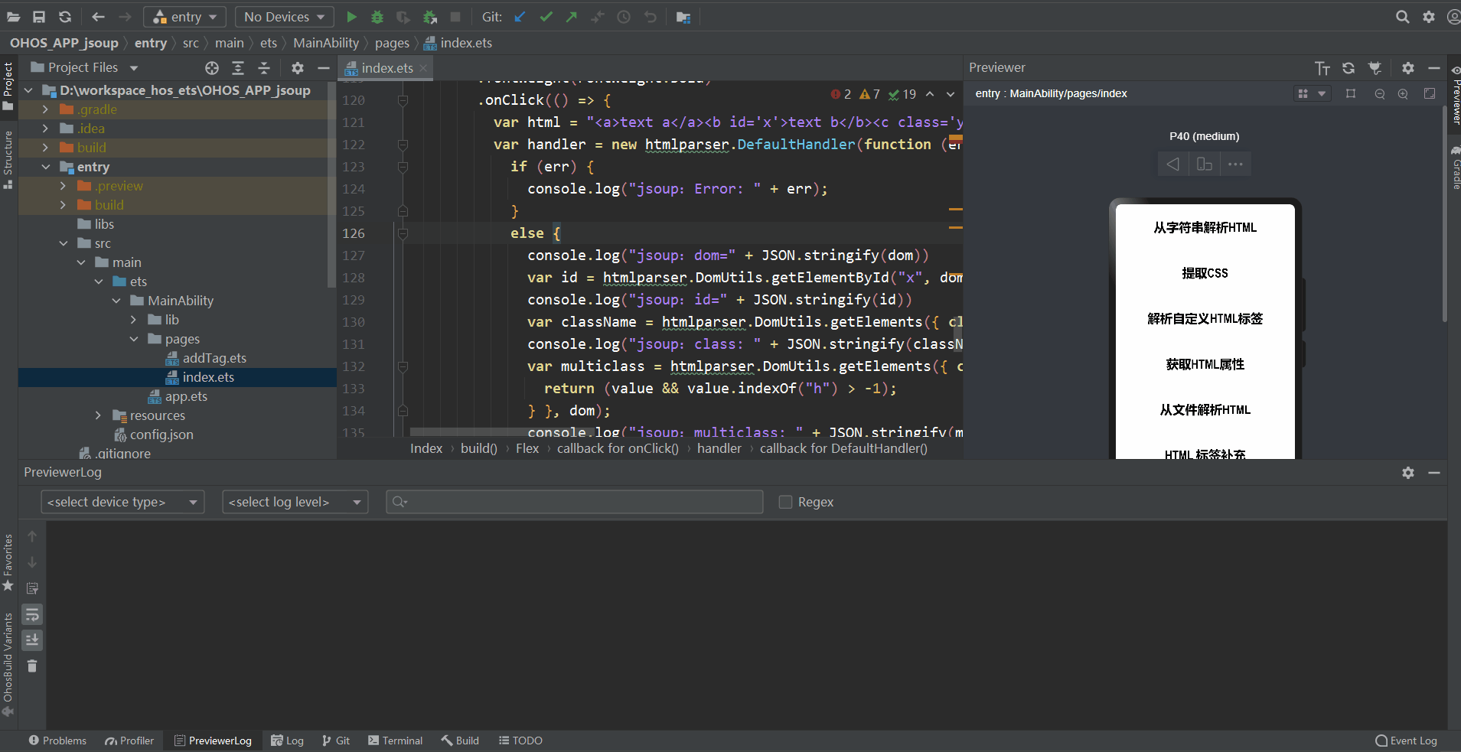Open the select device type dropdown
Screen dimensions: 1461x752
(122, 502)
